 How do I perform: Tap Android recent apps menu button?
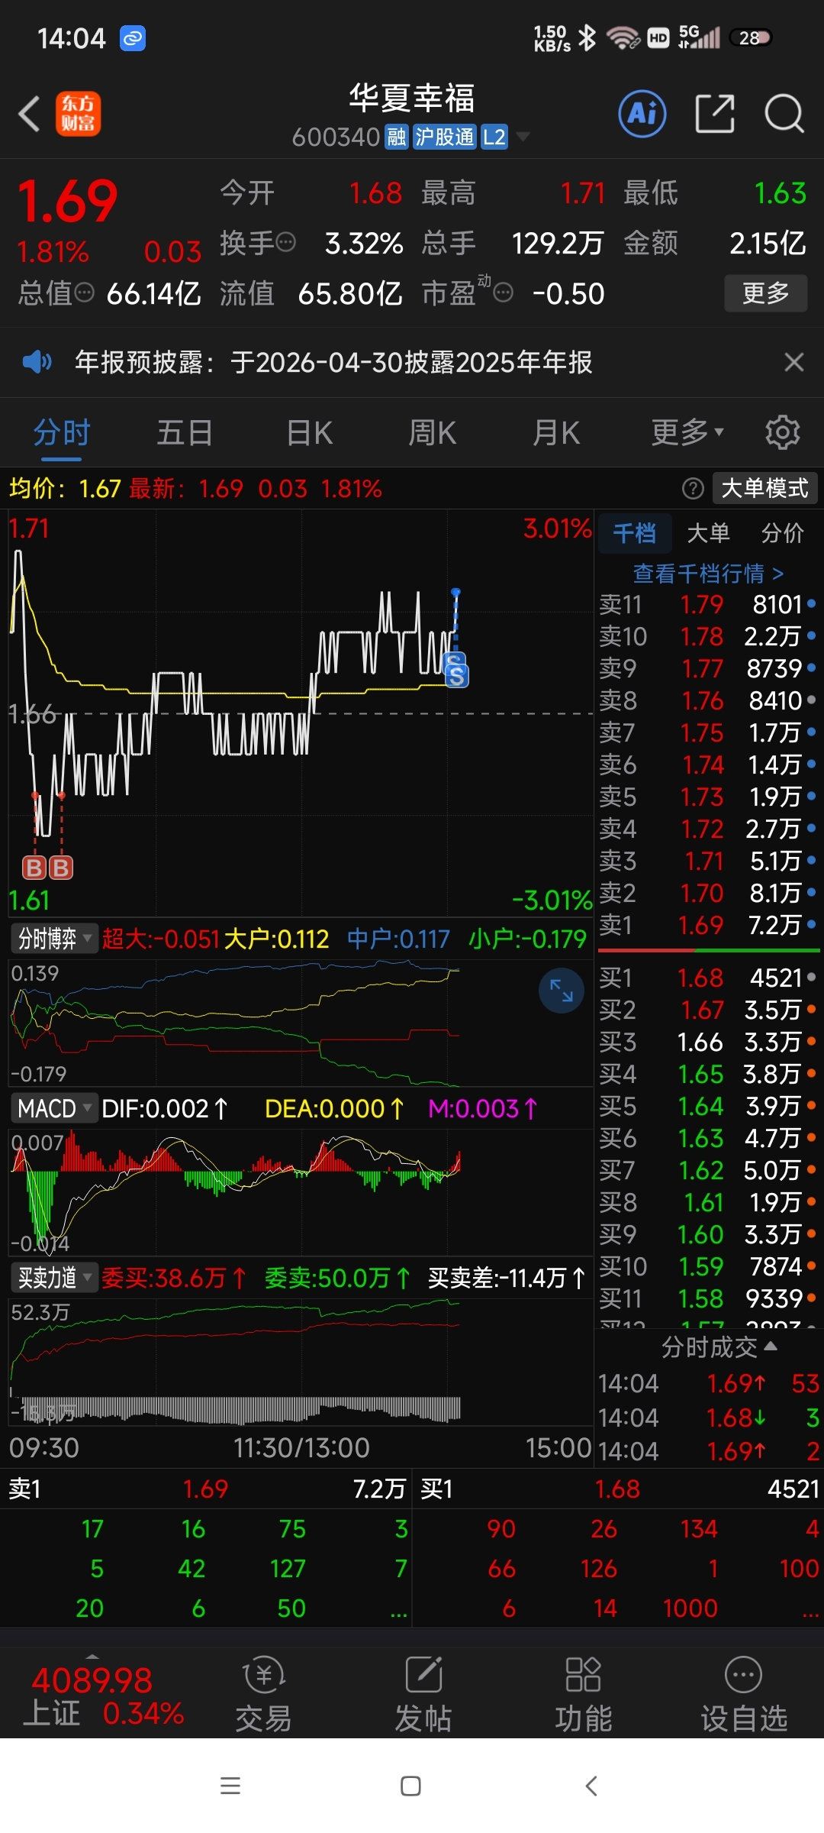230,1786
